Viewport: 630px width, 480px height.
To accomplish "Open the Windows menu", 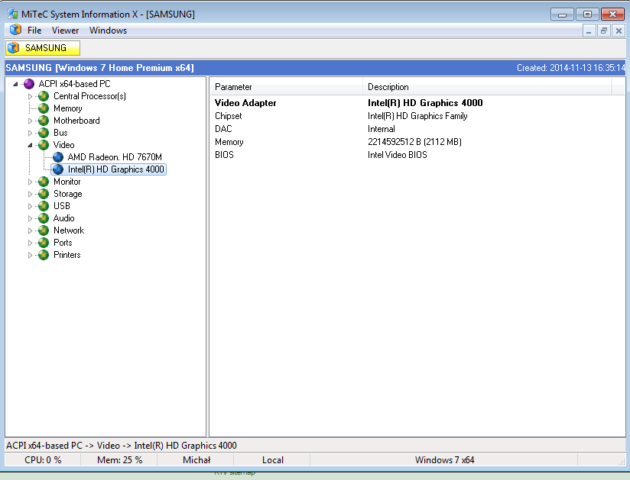I will (108, 31).
